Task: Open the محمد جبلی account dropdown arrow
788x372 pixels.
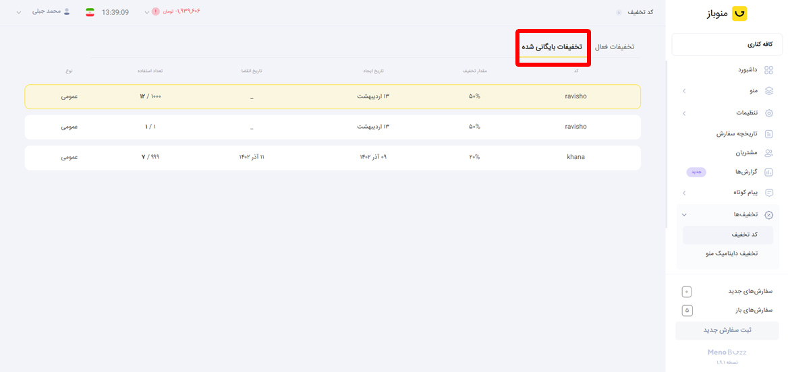Action: coord(19,11)
